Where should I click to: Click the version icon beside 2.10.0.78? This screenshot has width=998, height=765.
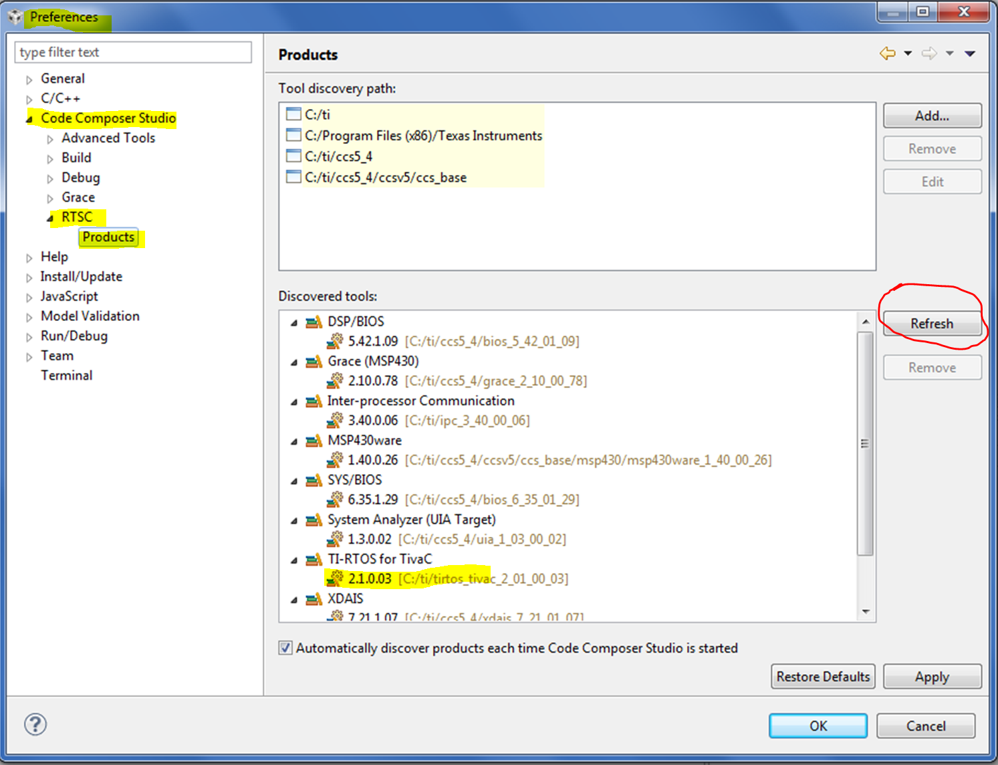[335, 380]
